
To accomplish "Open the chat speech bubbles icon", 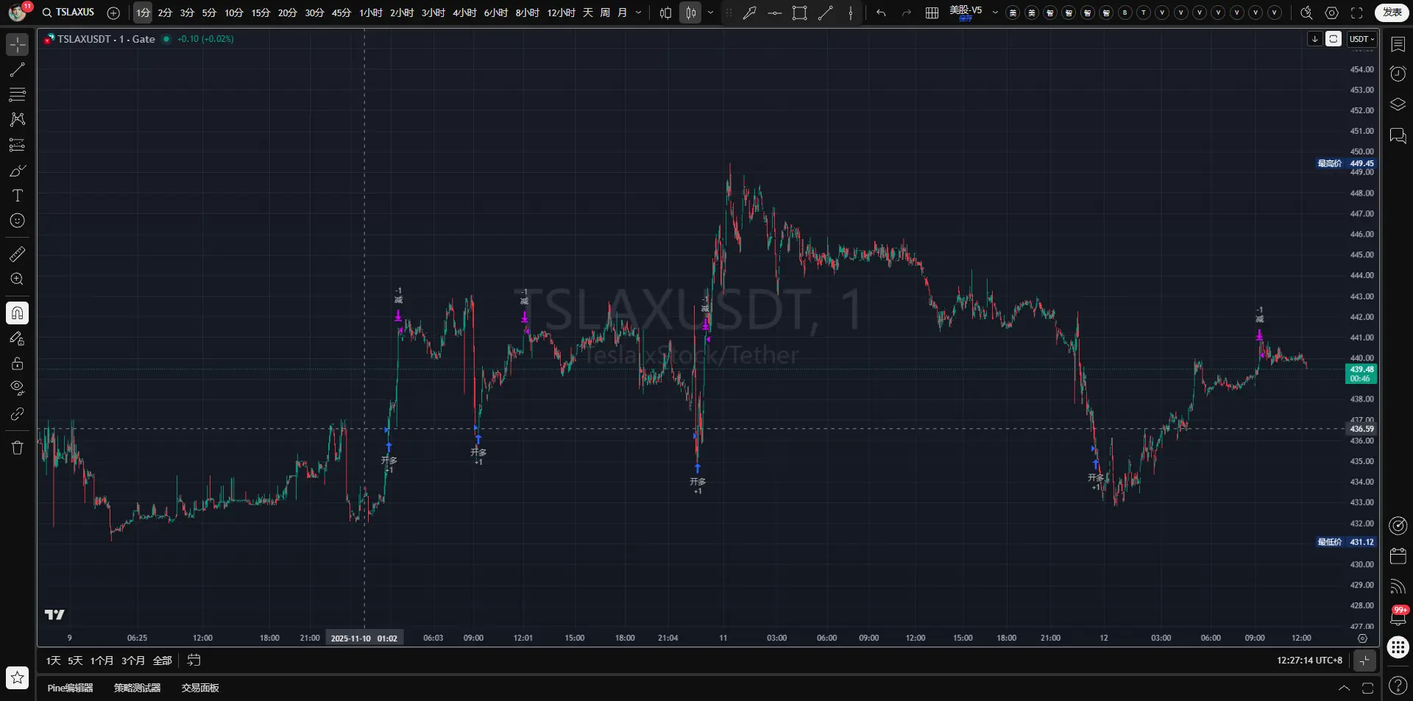I will pyautogui.click(x=1398, y=136).
